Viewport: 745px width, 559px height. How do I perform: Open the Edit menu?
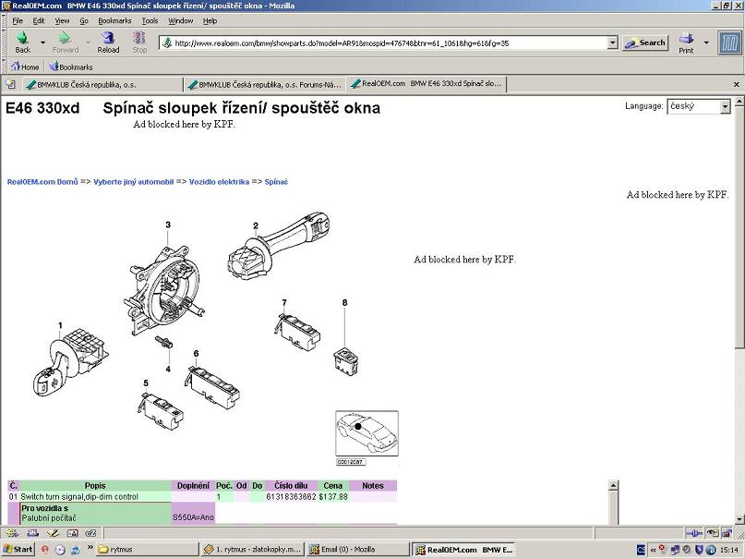click(x=39, y=21)
